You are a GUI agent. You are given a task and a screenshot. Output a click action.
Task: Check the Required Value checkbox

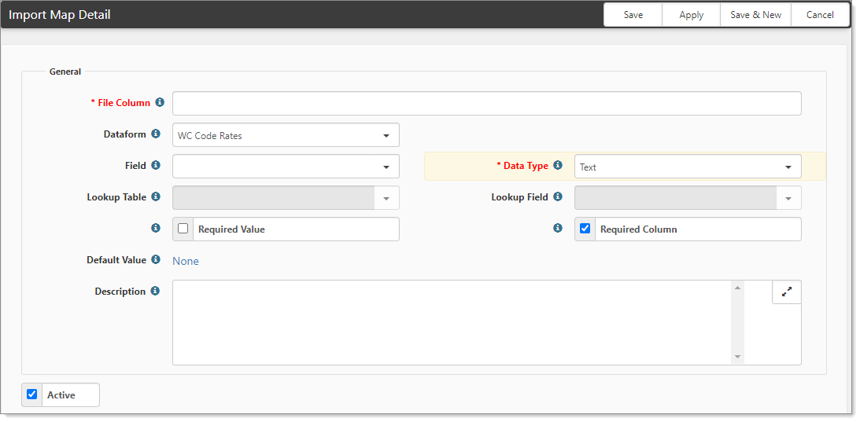click(183, 229)
